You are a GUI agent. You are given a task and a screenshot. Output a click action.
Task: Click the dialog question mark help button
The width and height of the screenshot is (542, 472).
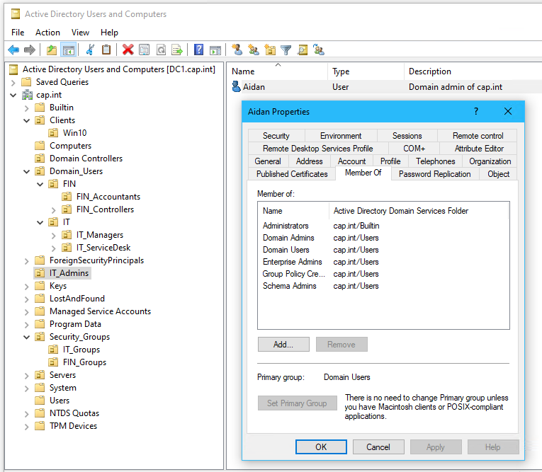[476, 111]
